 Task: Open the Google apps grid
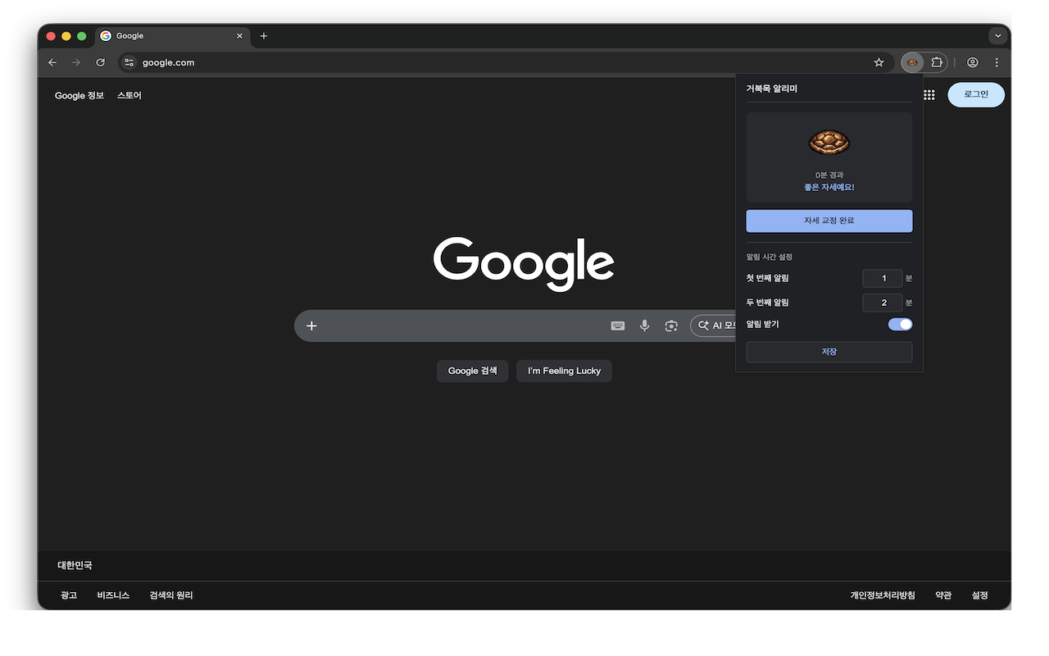click(929, 95)
